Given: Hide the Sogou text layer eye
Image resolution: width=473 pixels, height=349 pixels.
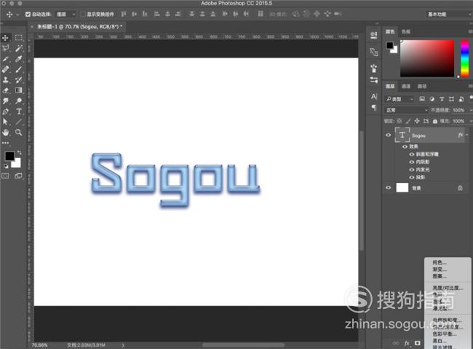Looking at the screenshot, I should [389, 136].
